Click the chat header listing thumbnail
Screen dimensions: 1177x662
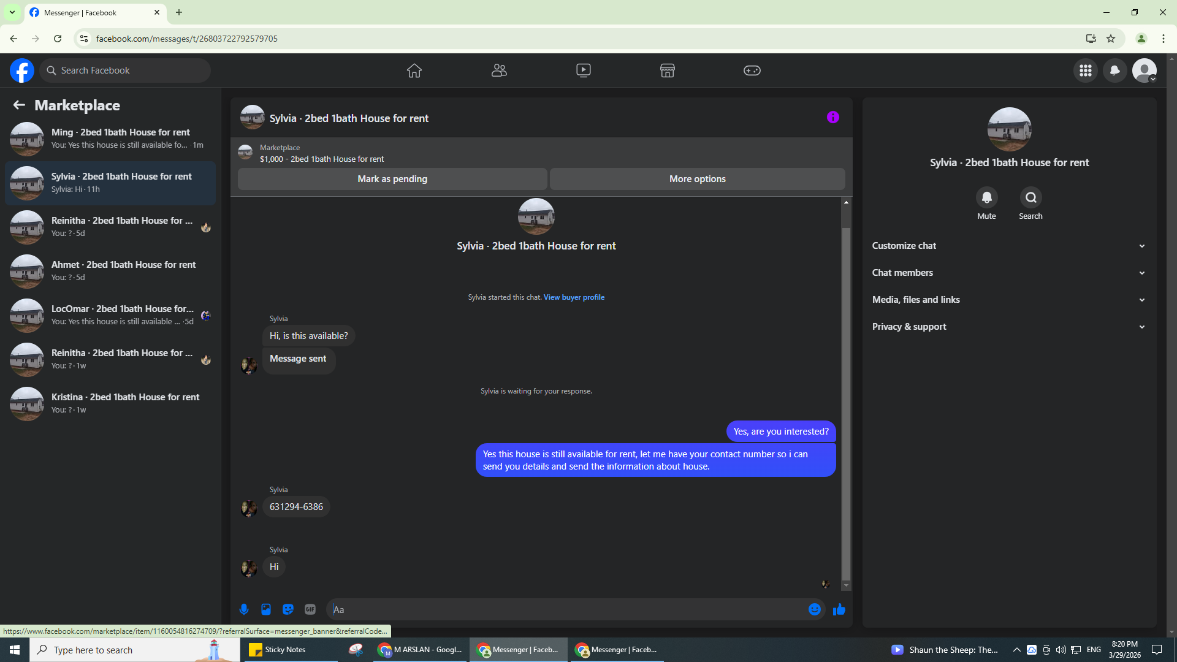(x=253, y=117)
